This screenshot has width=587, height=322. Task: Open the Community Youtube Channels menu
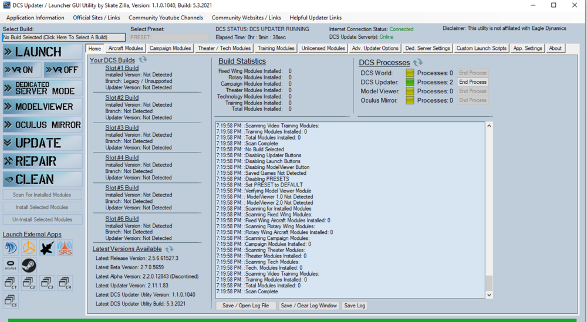166,18
